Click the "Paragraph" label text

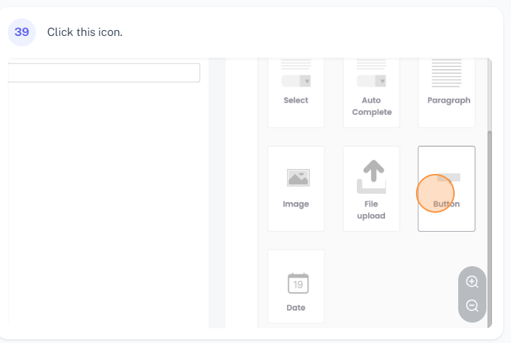click(448, 101)
